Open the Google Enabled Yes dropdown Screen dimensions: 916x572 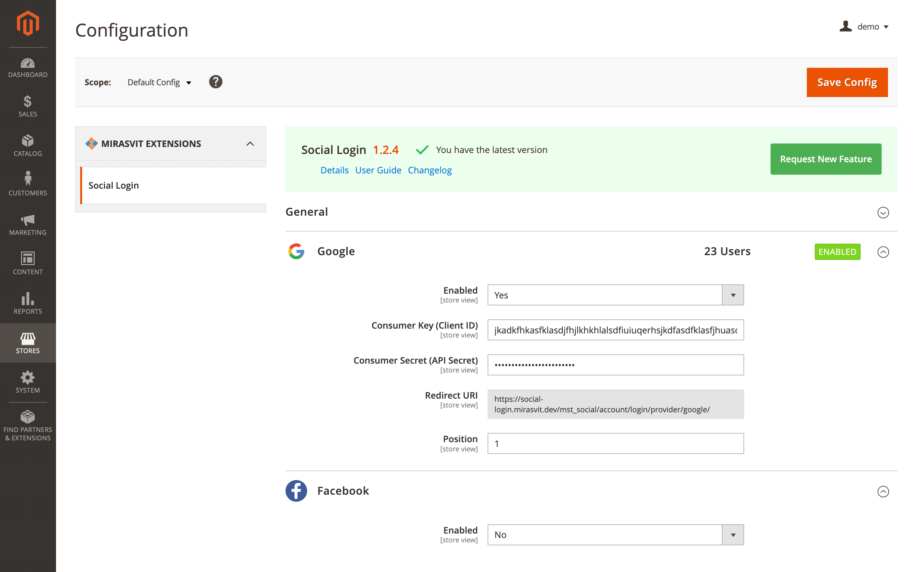click(x=615, y=295)
